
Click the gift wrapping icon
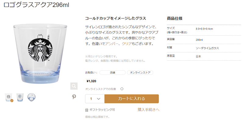[x=87, y=110]
